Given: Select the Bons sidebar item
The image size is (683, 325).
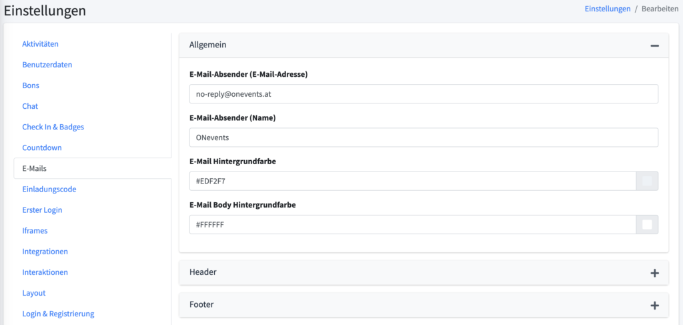Looking at the screenshot, I should pos(31,85).
